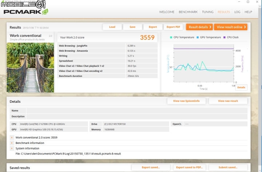Select Video Chat encoding v2 row
The width and height of the screenshot is (262, 172).
[x=107, y=71]
